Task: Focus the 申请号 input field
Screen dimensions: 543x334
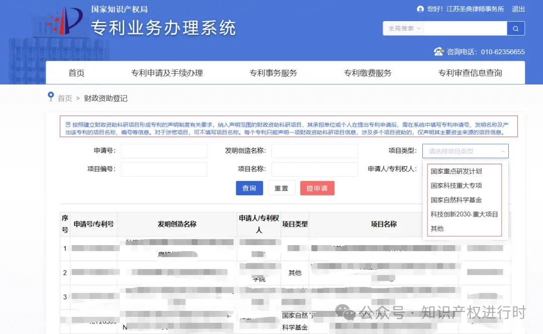Action: pos(164,151)
